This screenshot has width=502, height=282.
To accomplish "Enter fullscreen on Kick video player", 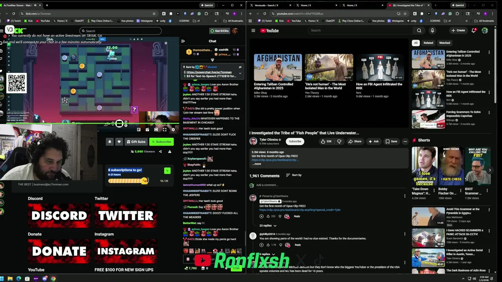I will coord(165,130).
